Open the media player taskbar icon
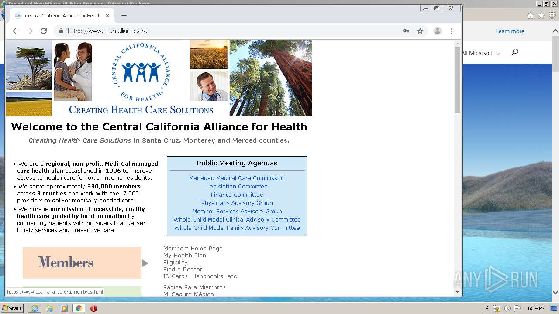Viewport: 559px width, 314px height. click(64, 308)
